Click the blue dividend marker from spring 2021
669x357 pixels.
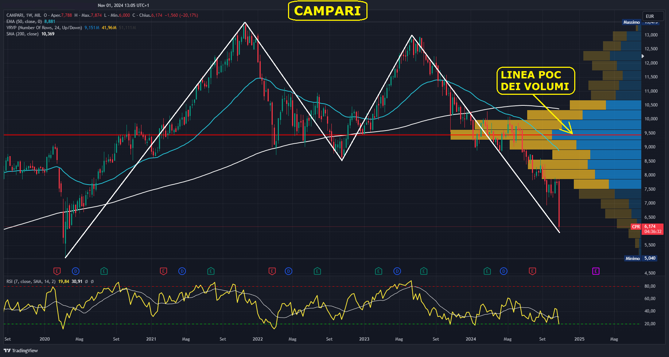[x=182, y=271]
